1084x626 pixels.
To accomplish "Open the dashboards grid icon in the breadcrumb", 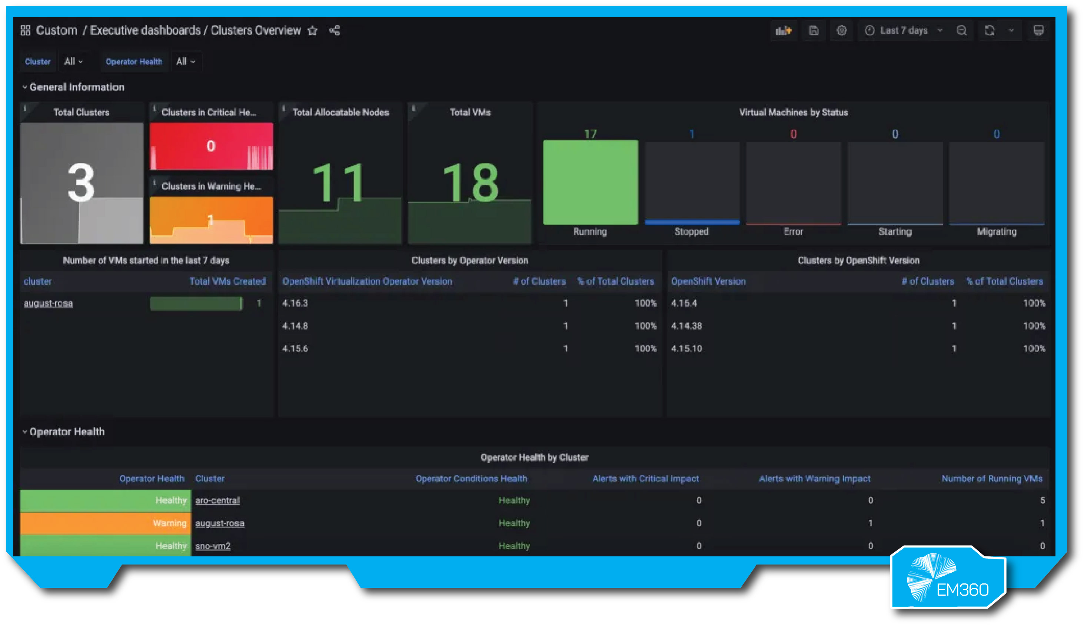I will [x=25, y=30].
